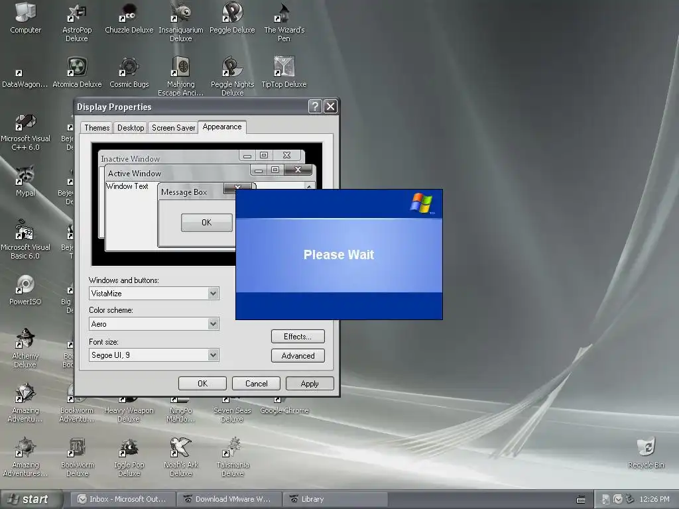The height and width of the screenshot is (509, 679).
Task: Select the Appearance tab
Action: (222, 127)
